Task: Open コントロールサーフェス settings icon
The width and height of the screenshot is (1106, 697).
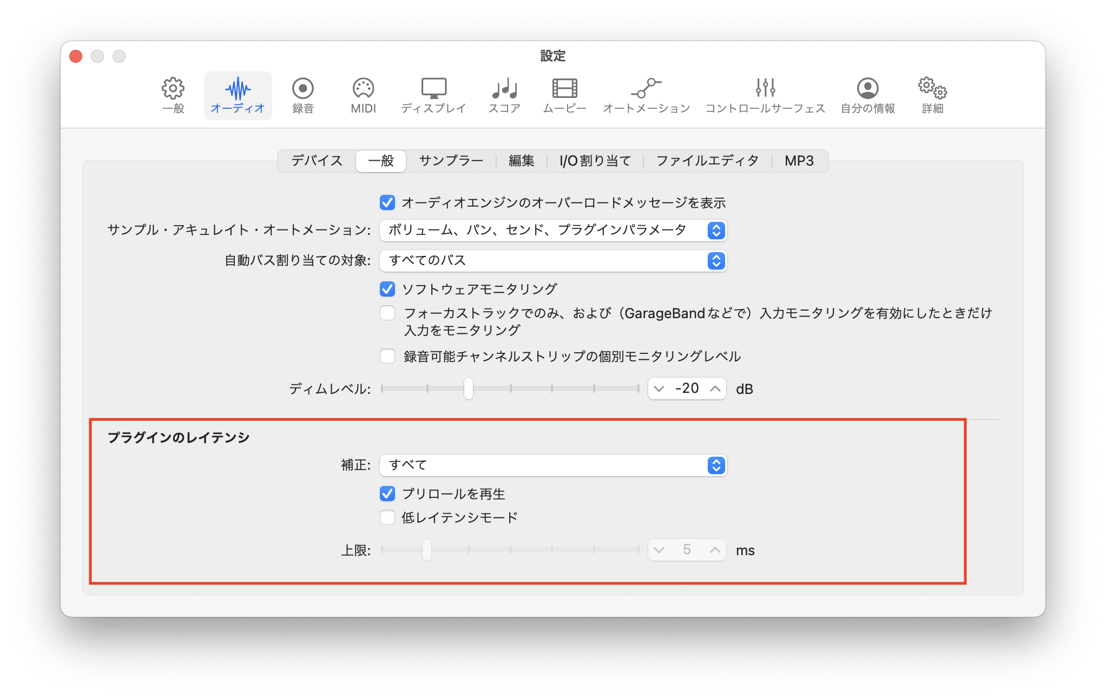Action: pos(765,89)
